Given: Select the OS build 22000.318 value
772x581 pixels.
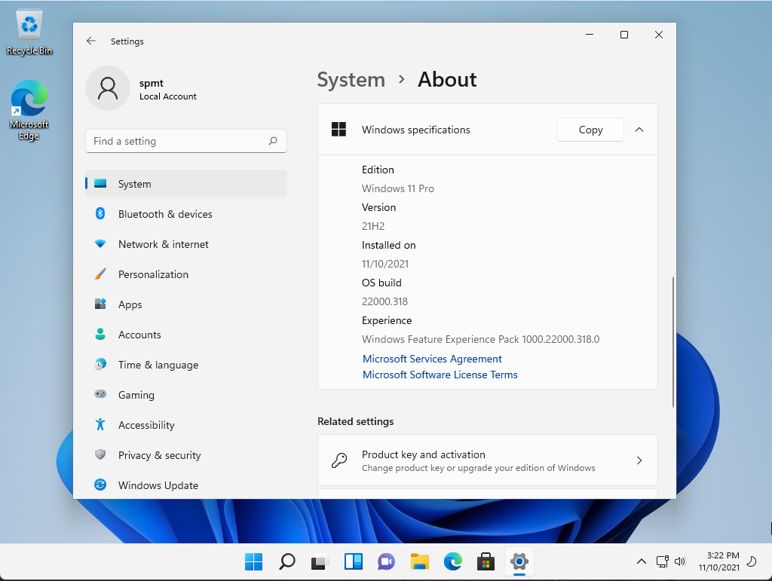Looking at the screenshot, I should coord(385,301).
